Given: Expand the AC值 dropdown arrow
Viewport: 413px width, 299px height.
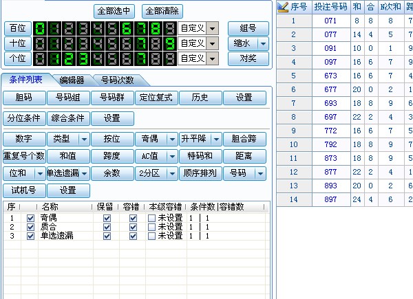Looking at the screenshot, I should 172,157.
